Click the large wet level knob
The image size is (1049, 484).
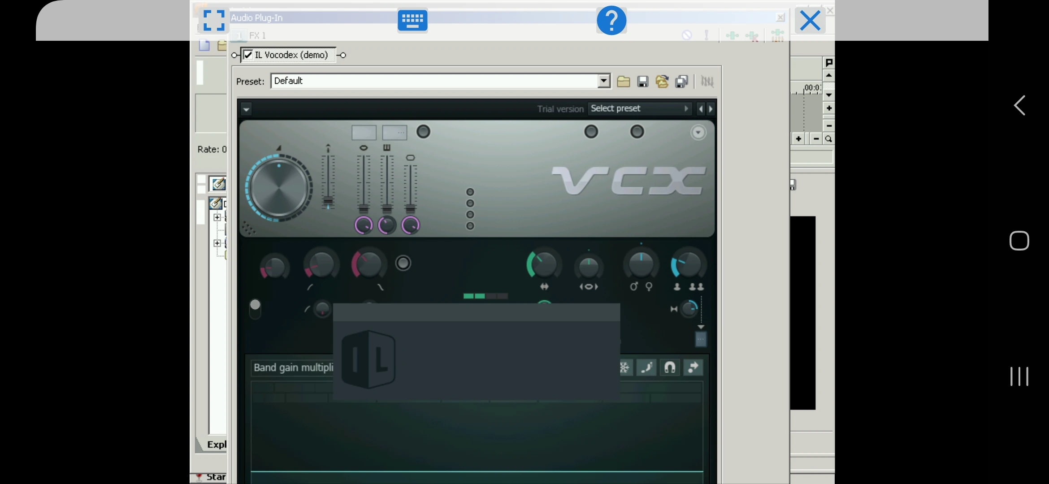click(x=279, y=188)
